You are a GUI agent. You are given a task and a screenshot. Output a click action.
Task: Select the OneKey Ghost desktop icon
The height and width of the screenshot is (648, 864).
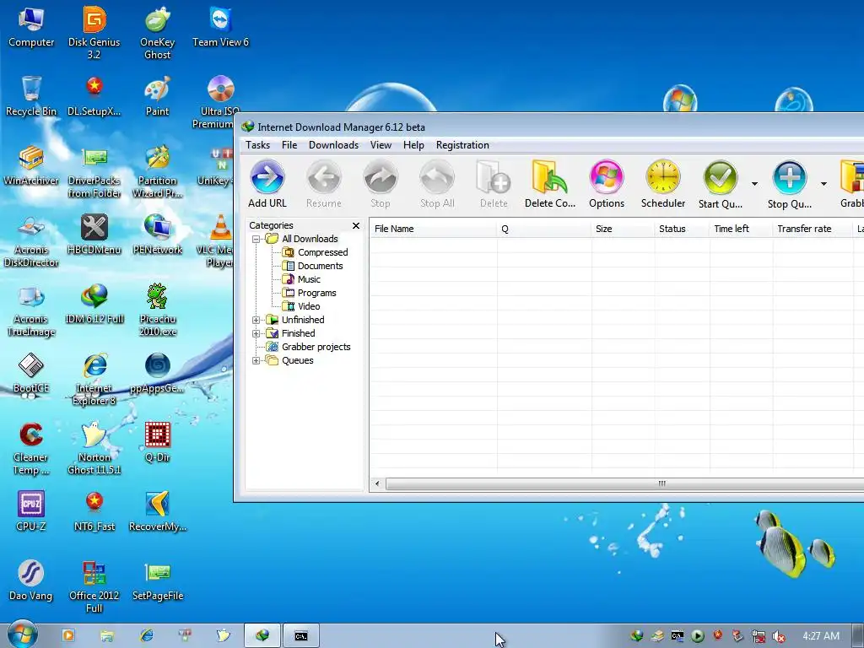[158, 33]
